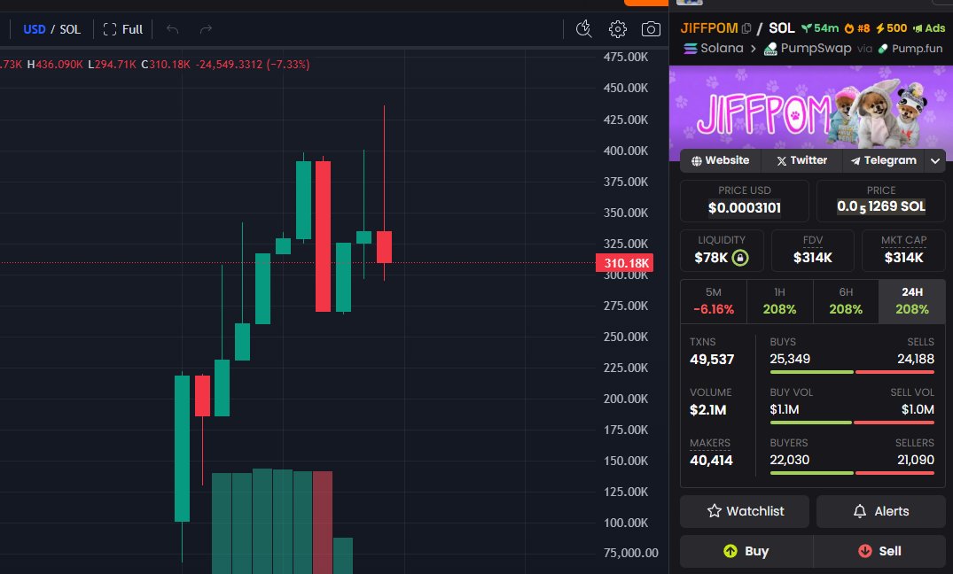Screen dimensions: 953x574
Task: Open the chart in Full screen
Action: pyautogui.click(x=122, y=29)
